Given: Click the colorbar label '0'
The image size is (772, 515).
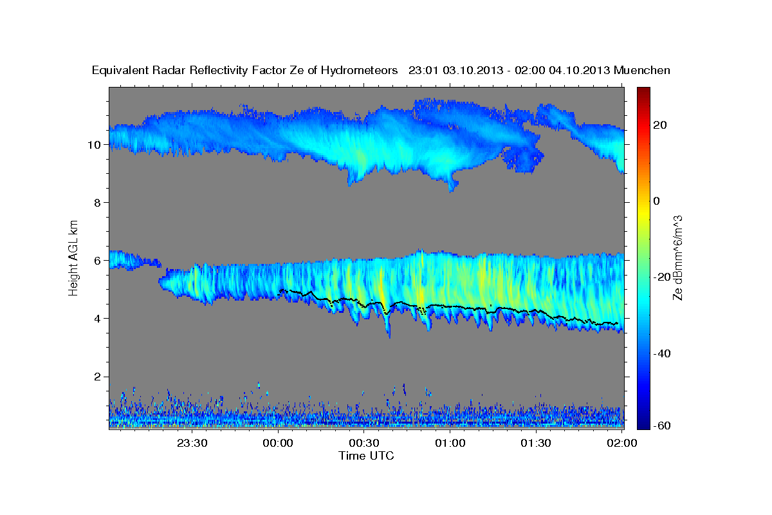Looking at the screenshot, I should tap(657, 201).
